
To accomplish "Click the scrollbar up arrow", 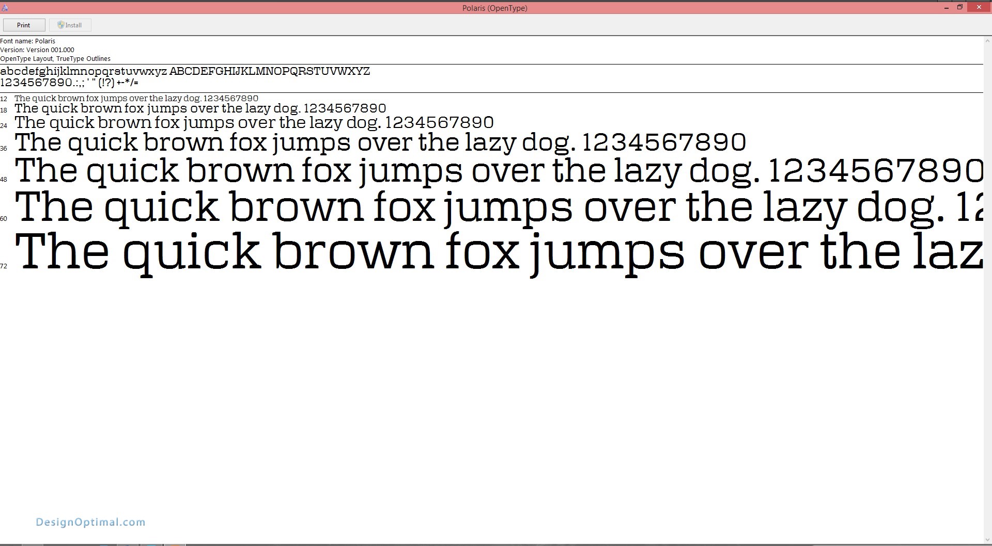I will [x=987, y=40].
